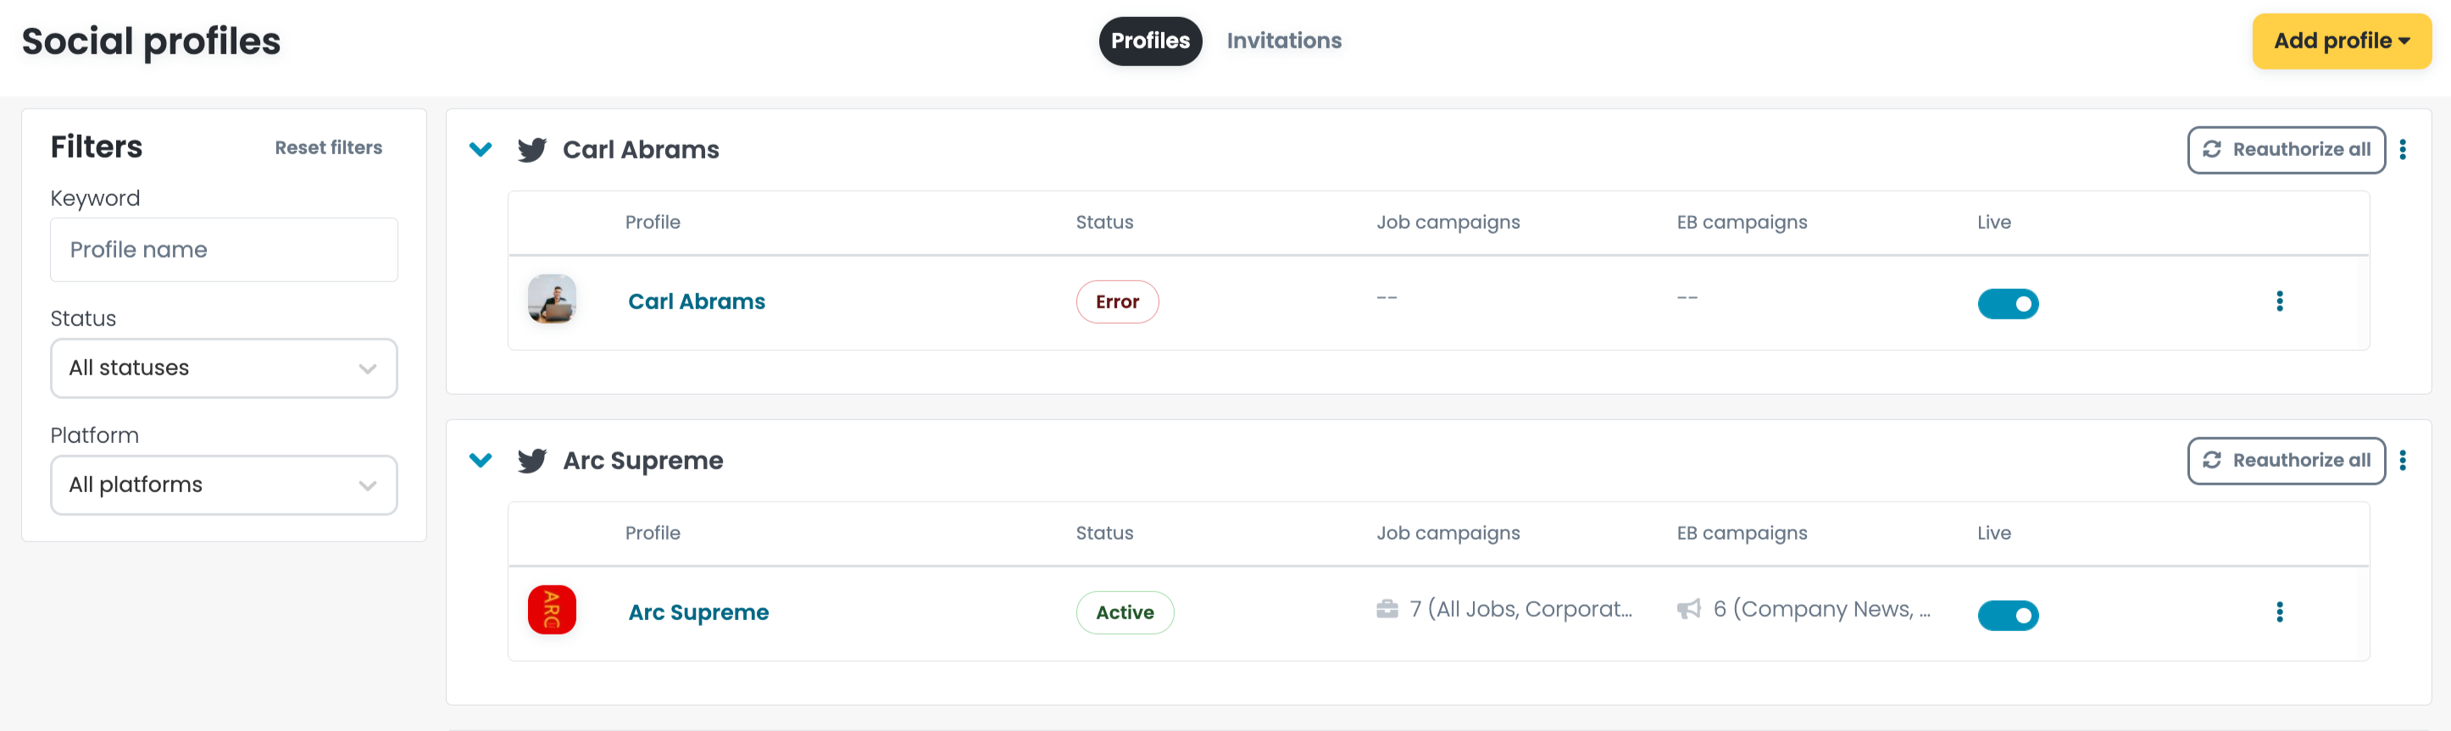Collapse the Carl Abrams group
The image size is (2451, 731).
click(481, 150)
